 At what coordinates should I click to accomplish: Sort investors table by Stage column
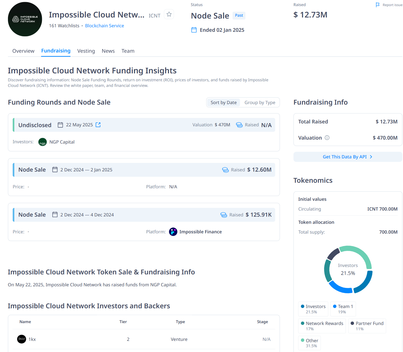pos(262,322)
